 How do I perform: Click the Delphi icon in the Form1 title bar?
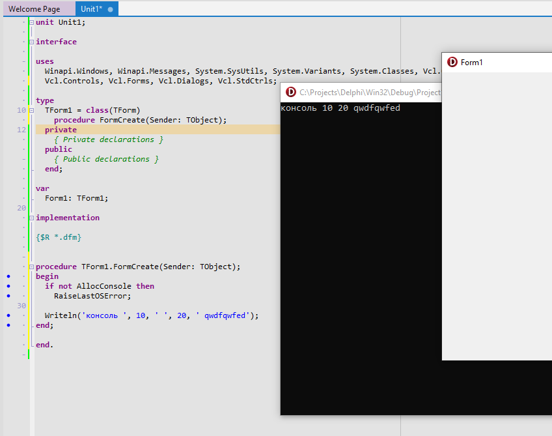(x=452, y=62)
